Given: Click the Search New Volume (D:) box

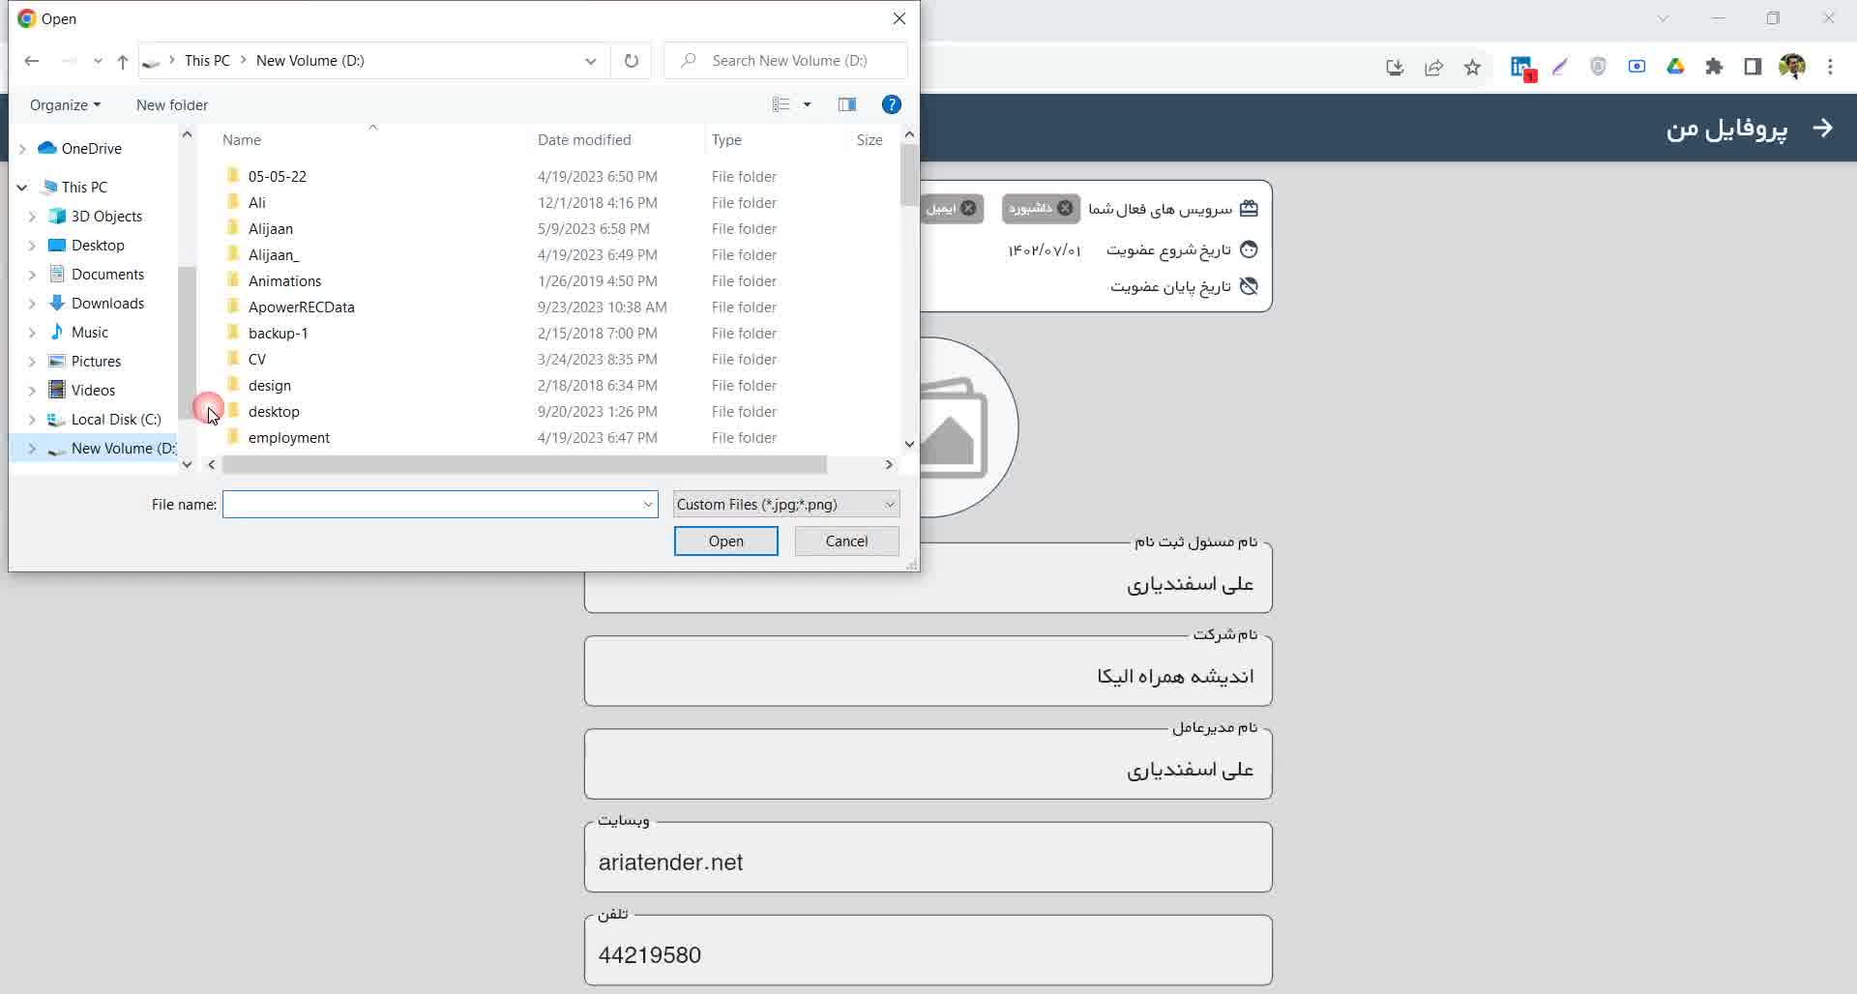Looking at the screenshot, I should 785,61.
